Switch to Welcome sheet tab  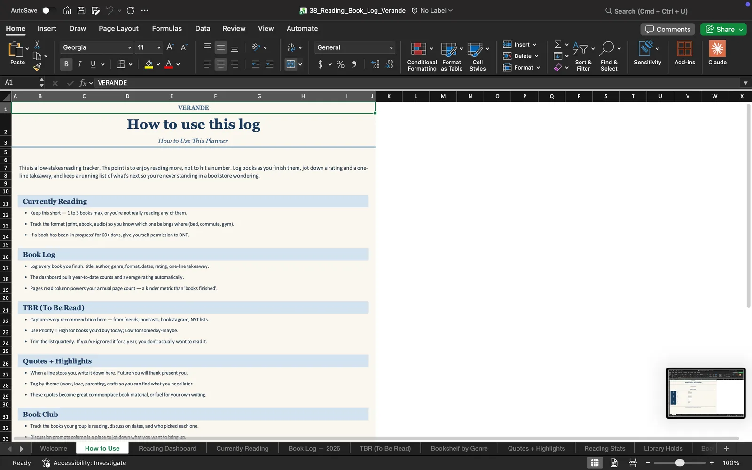click(x=54, y=448)
